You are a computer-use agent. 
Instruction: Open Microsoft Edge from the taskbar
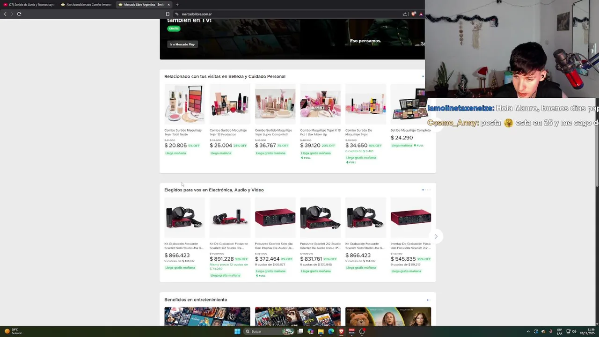[x=331, y=331]
